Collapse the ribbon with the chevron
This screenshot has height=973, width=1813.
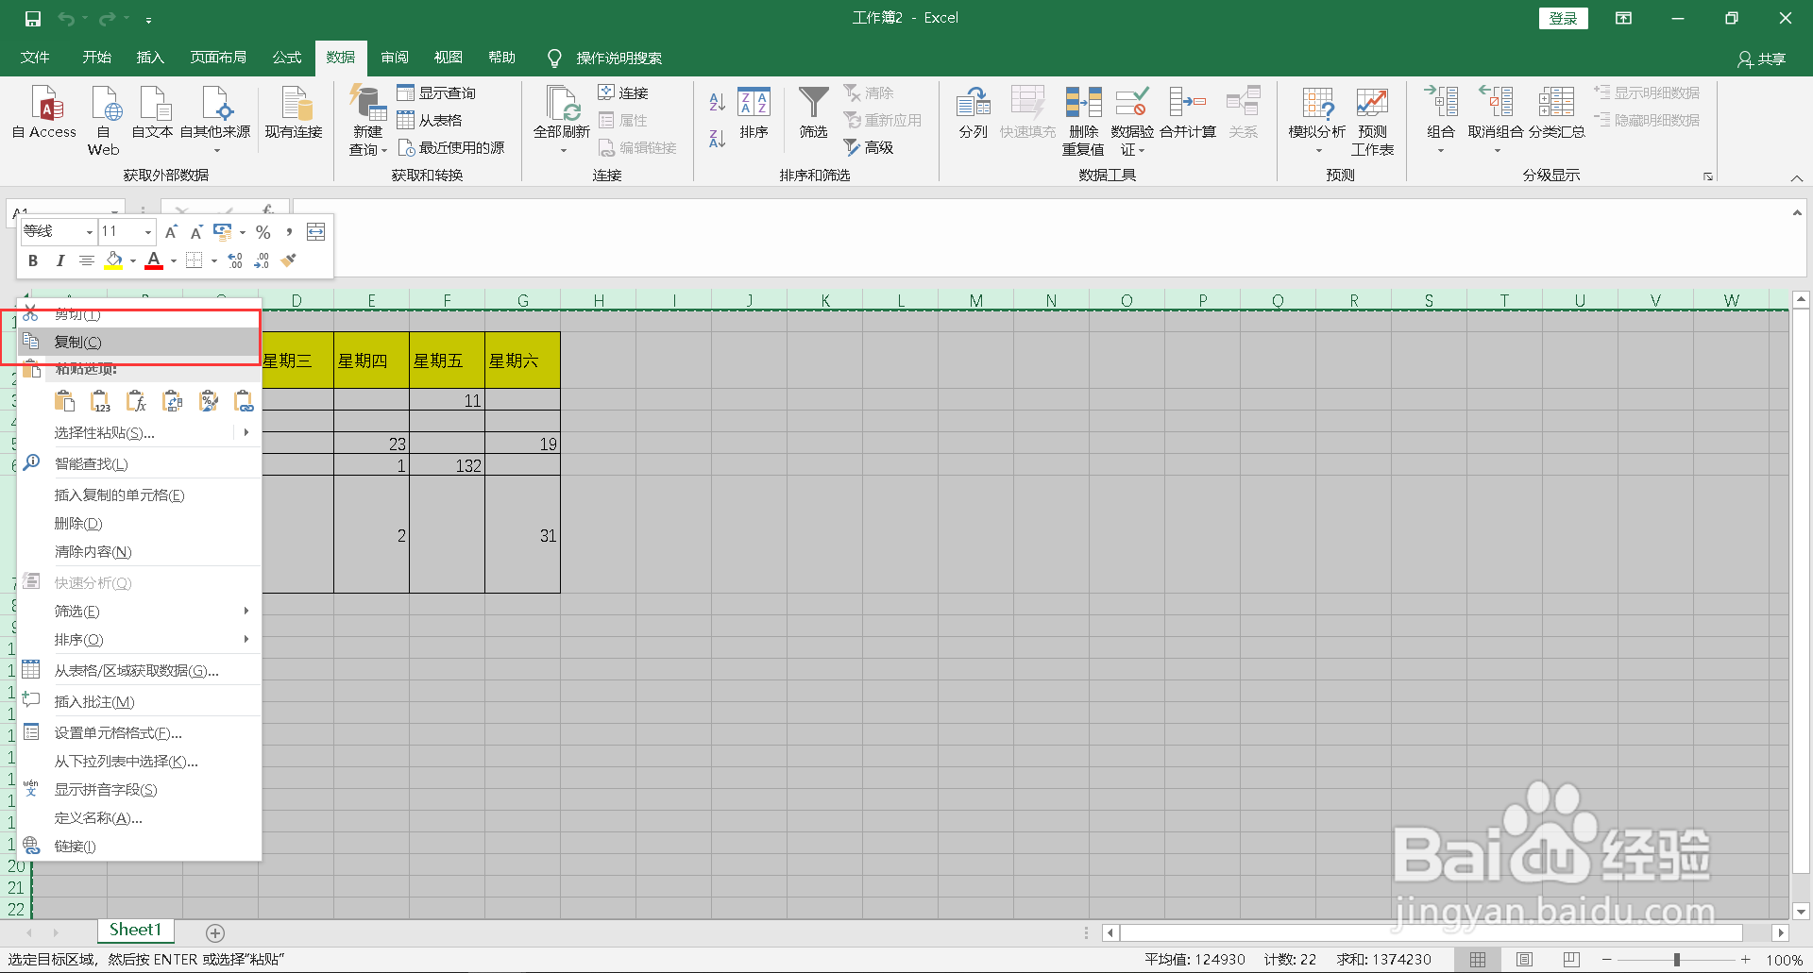coord(1796,177)
